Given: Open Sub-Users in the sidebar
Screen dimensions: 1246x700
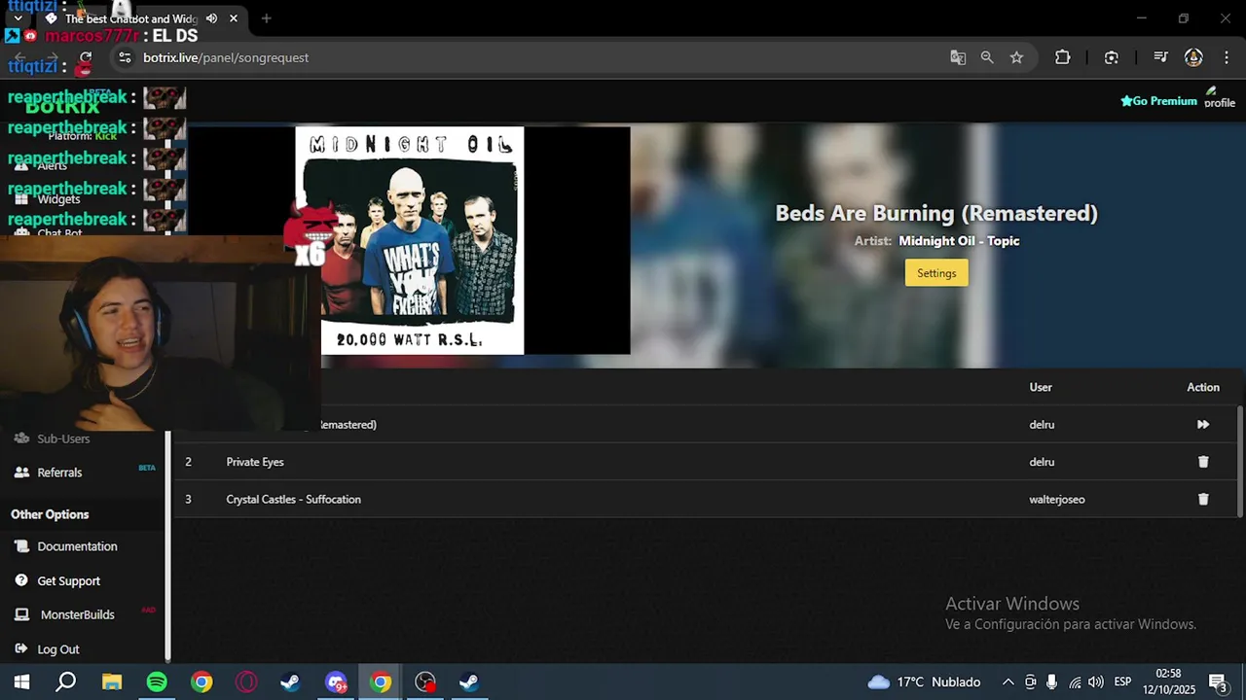Looking at the screenshot, I should click(x=63, y=438).
